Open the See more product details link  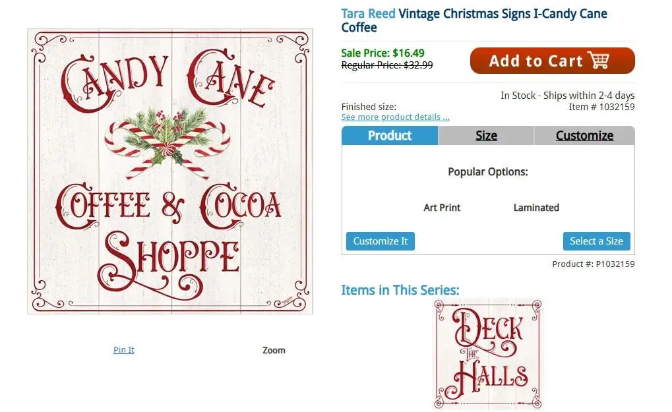[x=395, y=117]
